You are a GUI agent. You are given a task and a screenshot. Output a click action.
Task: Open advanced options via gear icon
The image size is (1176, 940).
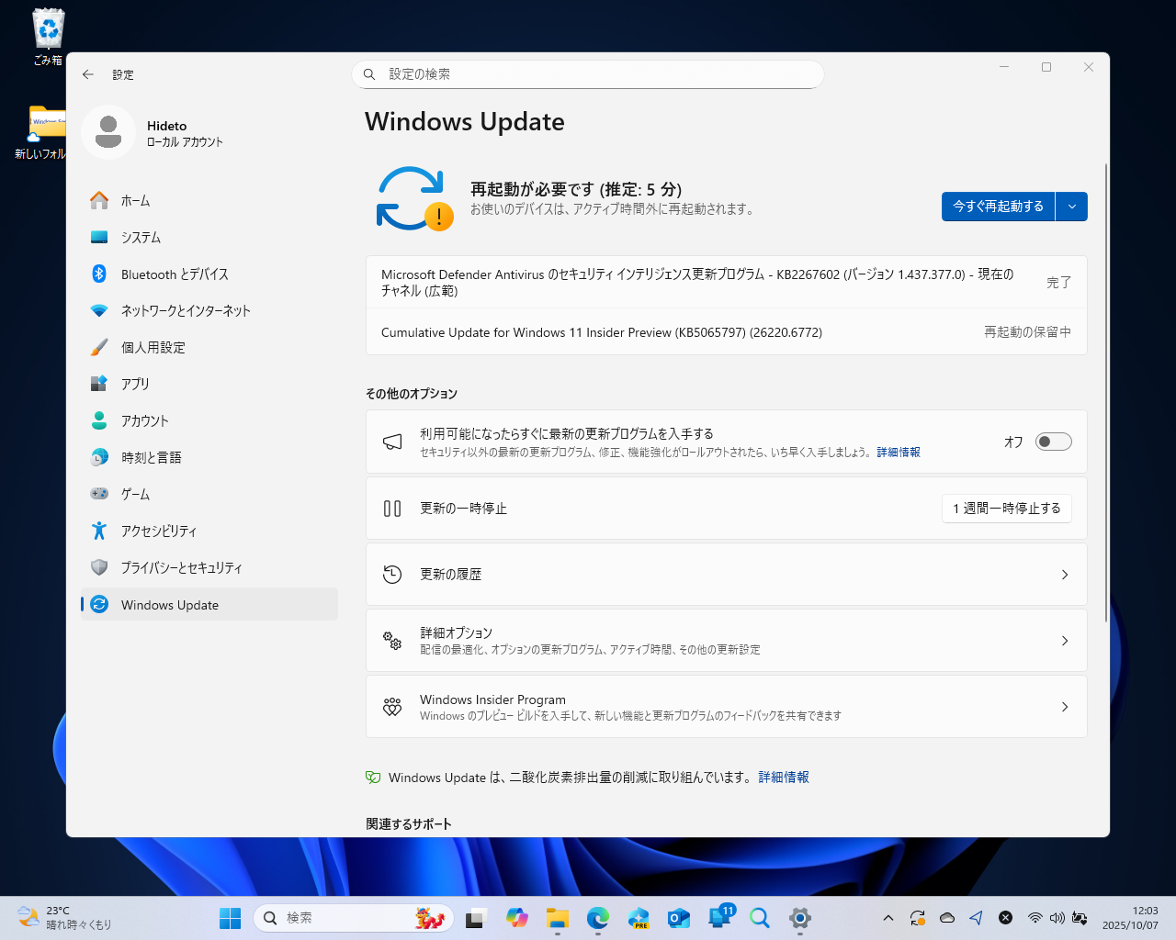393,640
